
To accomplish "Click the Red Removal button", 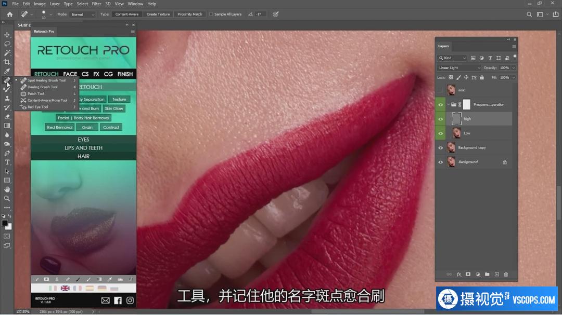I will tap(59, 127).
